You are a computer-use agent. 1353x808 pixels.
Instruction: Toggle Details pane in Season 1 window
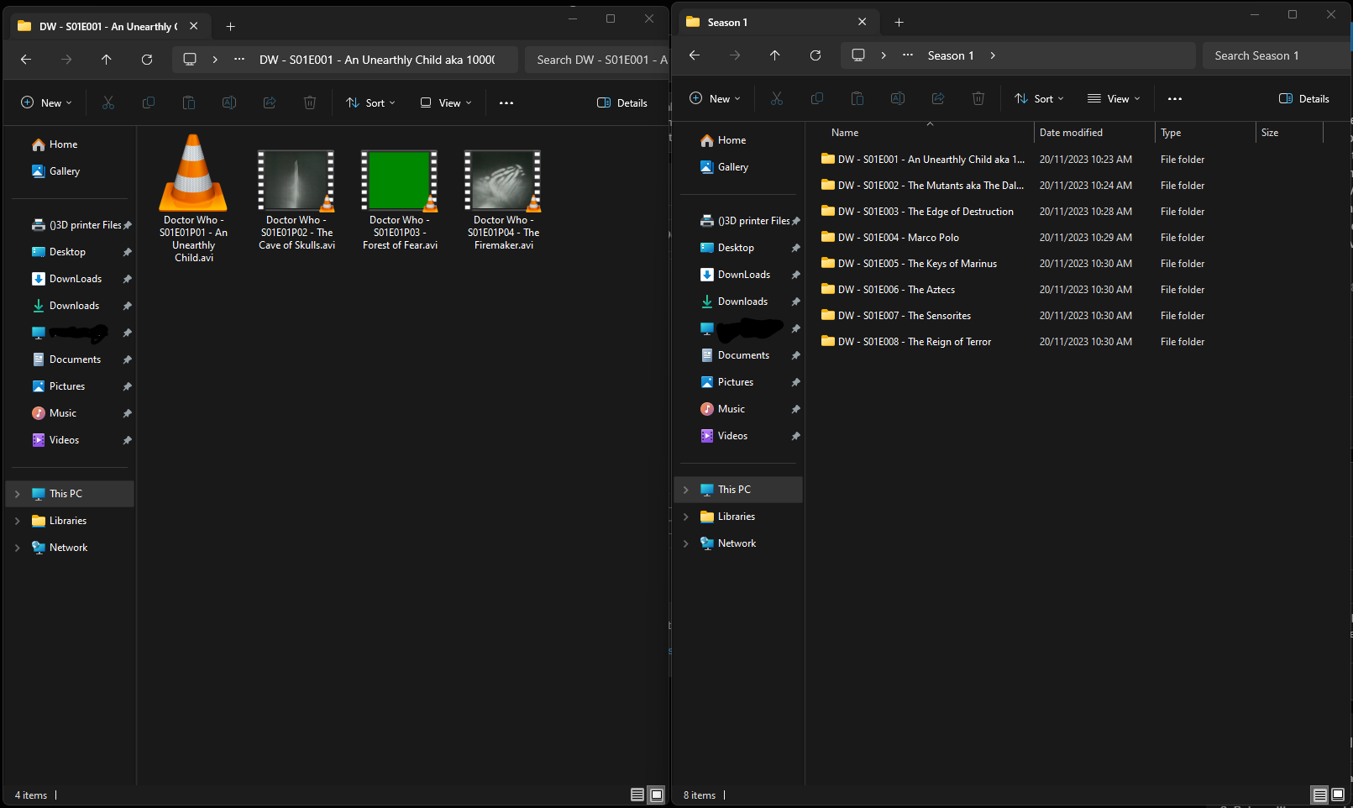pos(1304,99)
